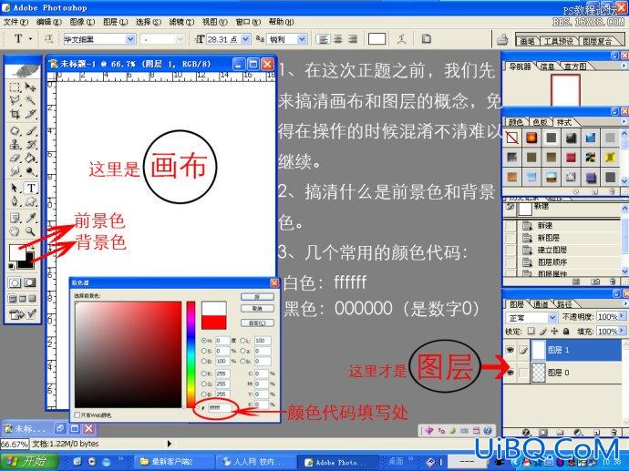Select the Magic Wand tool
Screen dimensions: 629x471
pos(30,100)
